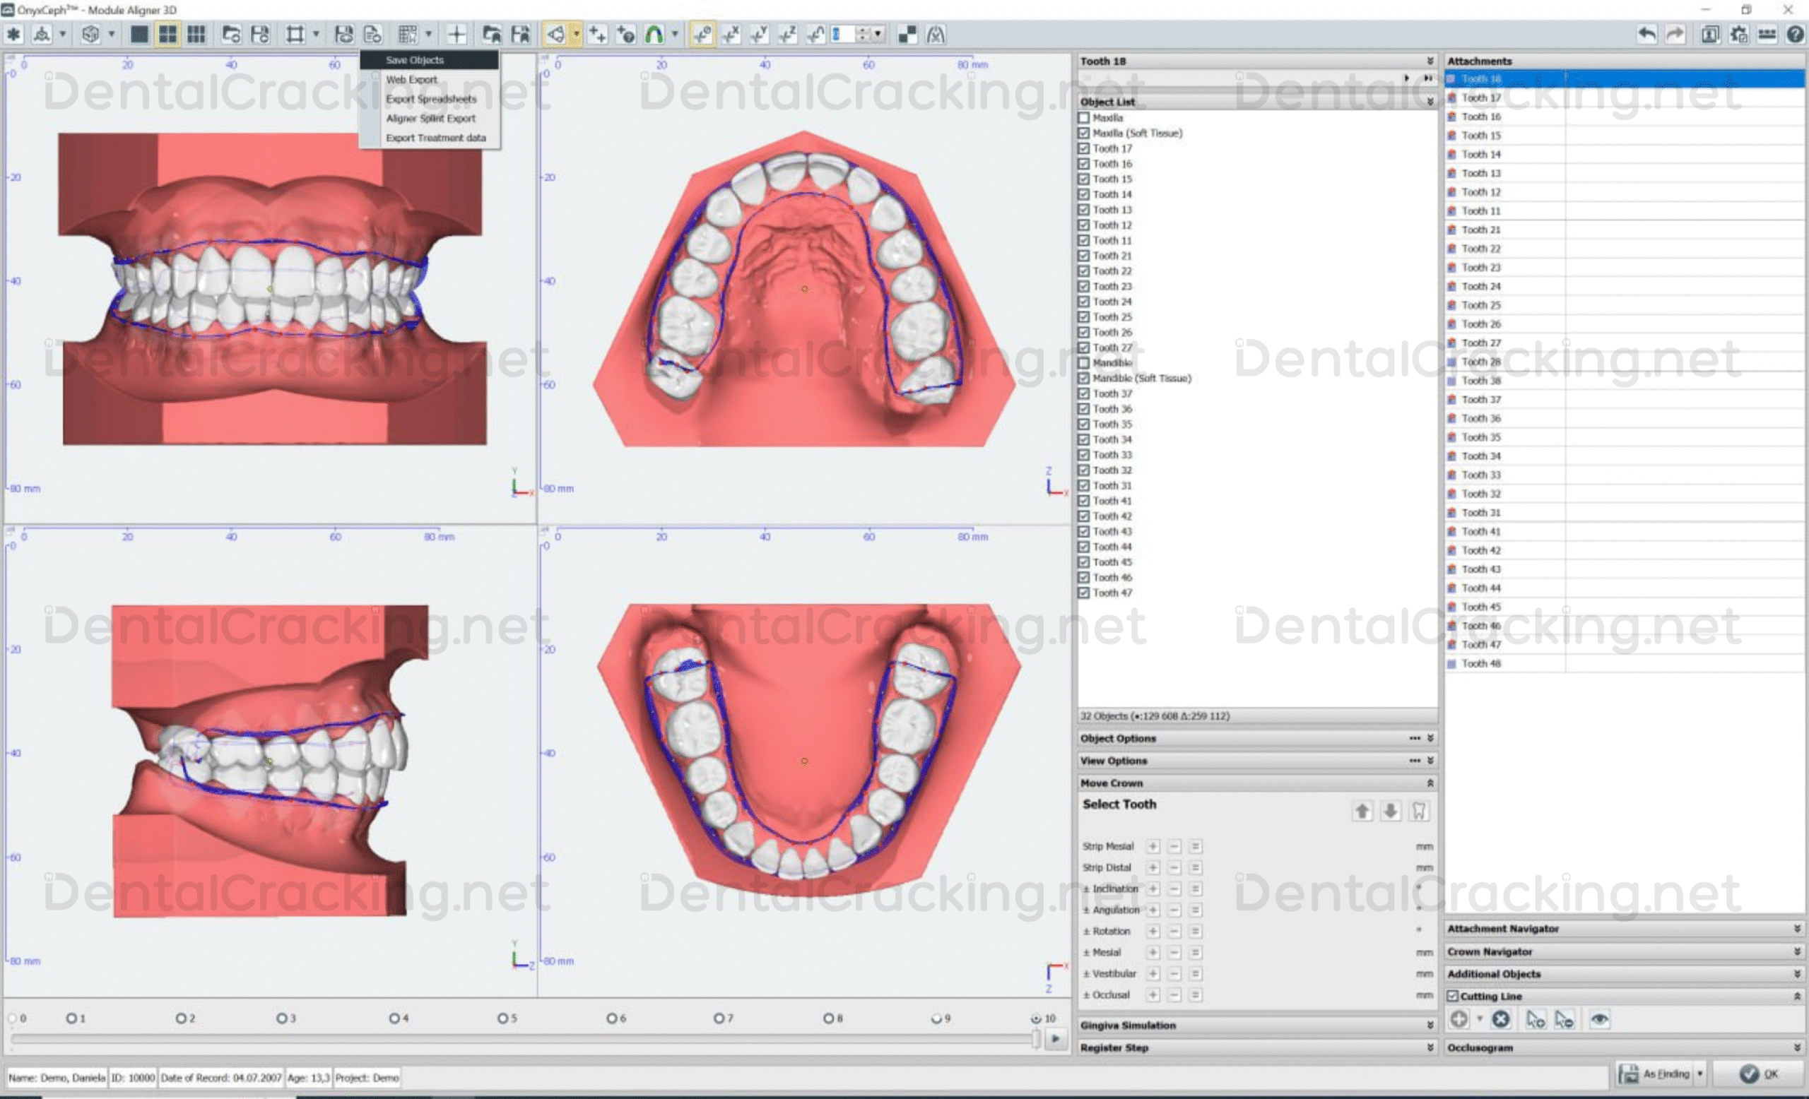Select Tooth 23 in Attachments list
1809x1099 pixels.
[1481, 268]
